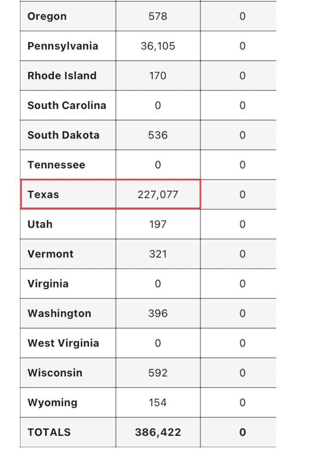The width and height of the screenshot is (309, 450).
Task: Select the total value 386,422
Action: [158, 432]
